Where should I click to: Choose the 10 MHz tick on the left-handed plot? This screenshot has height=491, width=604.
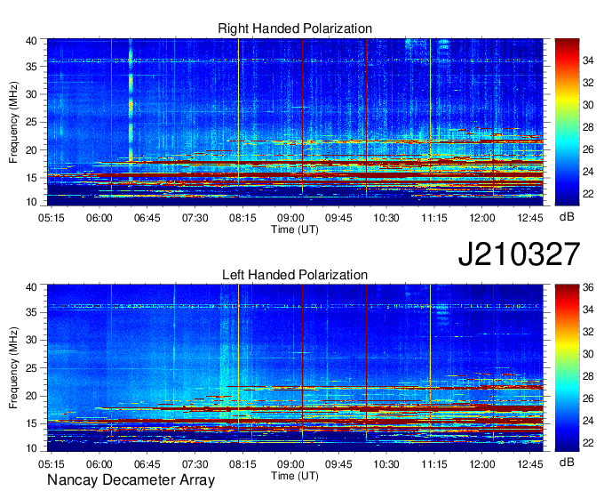pyautogui.click(x=32, y=448)
